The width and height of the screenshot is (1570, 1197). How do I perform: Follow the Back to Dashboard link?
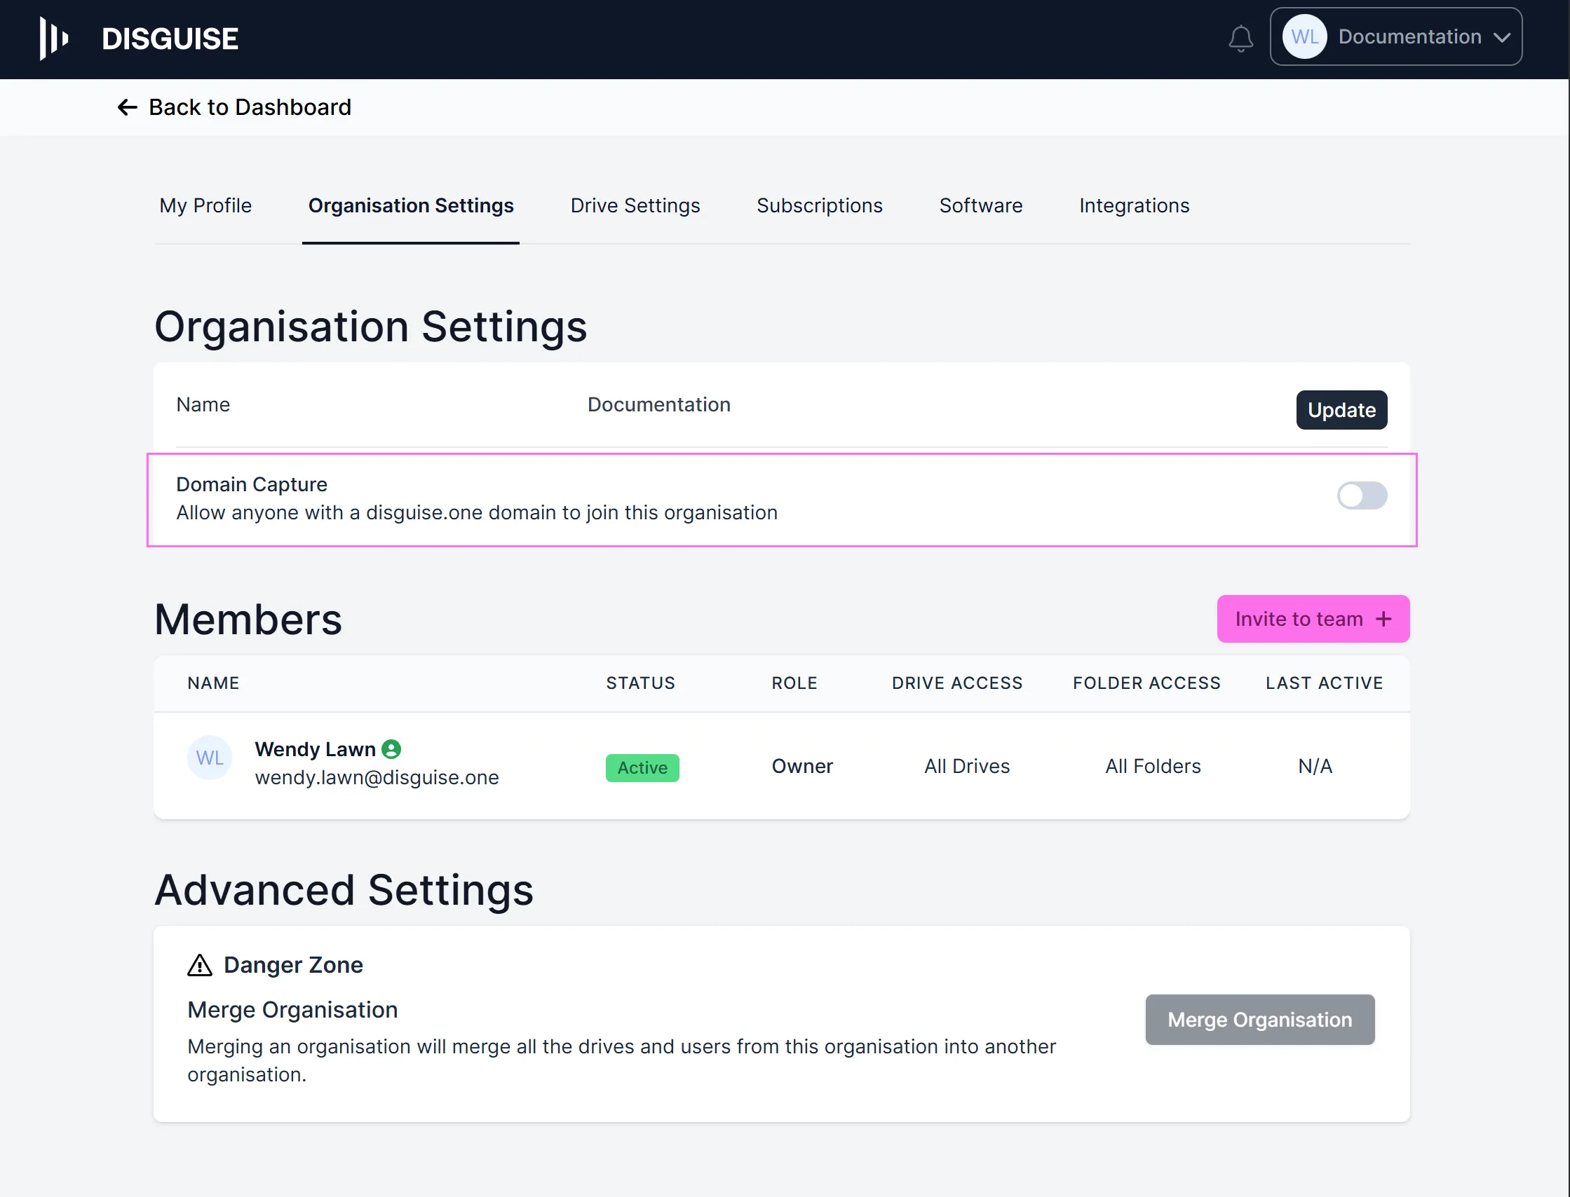(x=250, y=108)
